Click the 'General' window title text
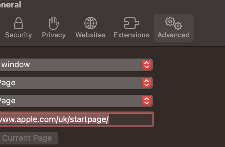The image size is (225, 147). (10, 5)
